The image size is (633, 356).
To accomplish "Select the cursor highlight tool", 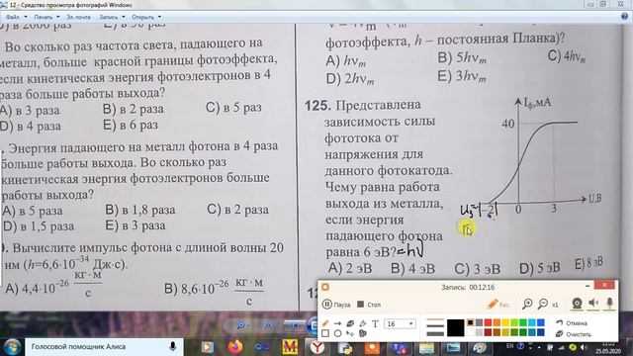I will [350, 333].
